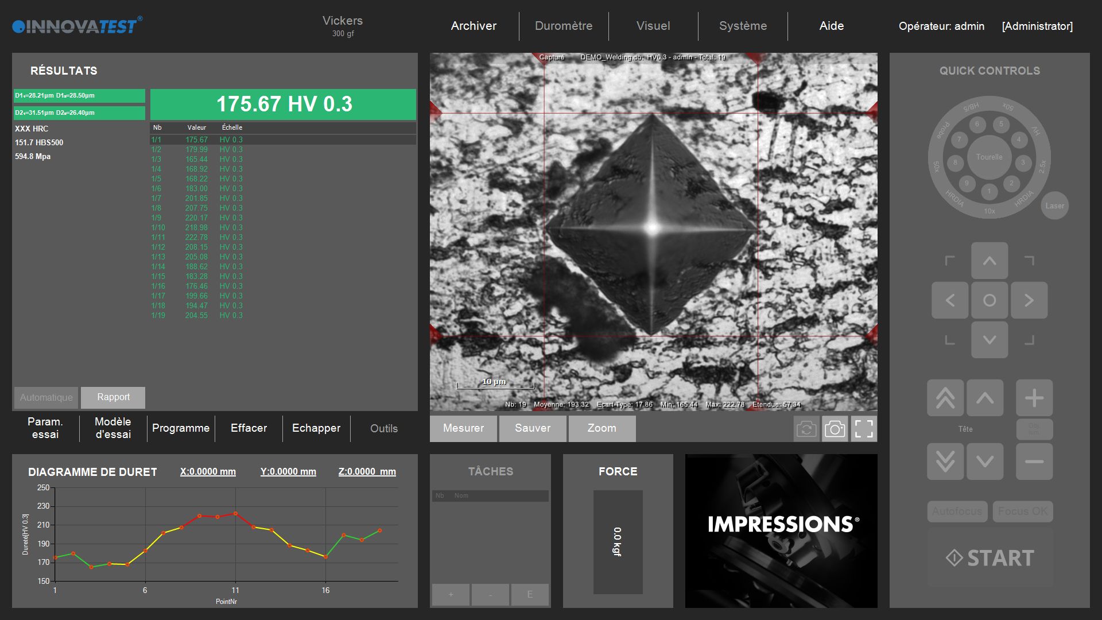Open the Archiver menu

pyautogui.click(x=474, y=26)
